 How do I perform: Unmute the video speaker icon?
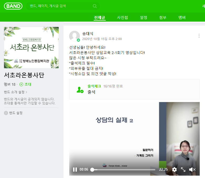pyautogui.click(x=192, y=170)
